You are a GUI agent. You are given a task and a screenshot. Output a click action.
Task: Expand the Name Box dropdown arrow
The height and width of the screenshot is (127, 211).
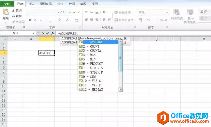(x=33, y=33)
